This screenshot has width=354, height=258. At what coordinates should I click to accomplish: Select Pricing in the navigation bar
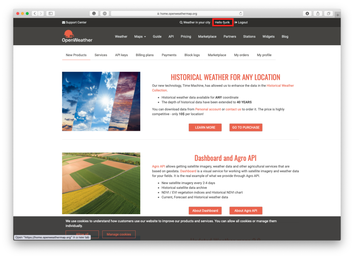pos(186,36)
